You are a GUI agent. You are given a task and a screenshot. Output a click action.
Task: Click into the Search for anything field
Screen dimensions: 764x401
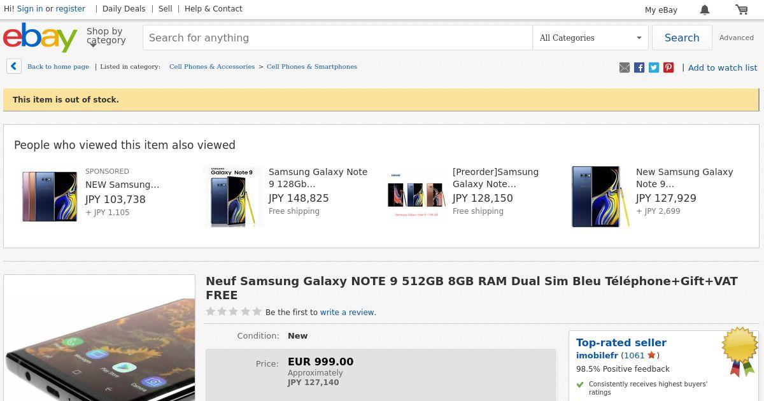pyautogui.click(x=337, y=38)
